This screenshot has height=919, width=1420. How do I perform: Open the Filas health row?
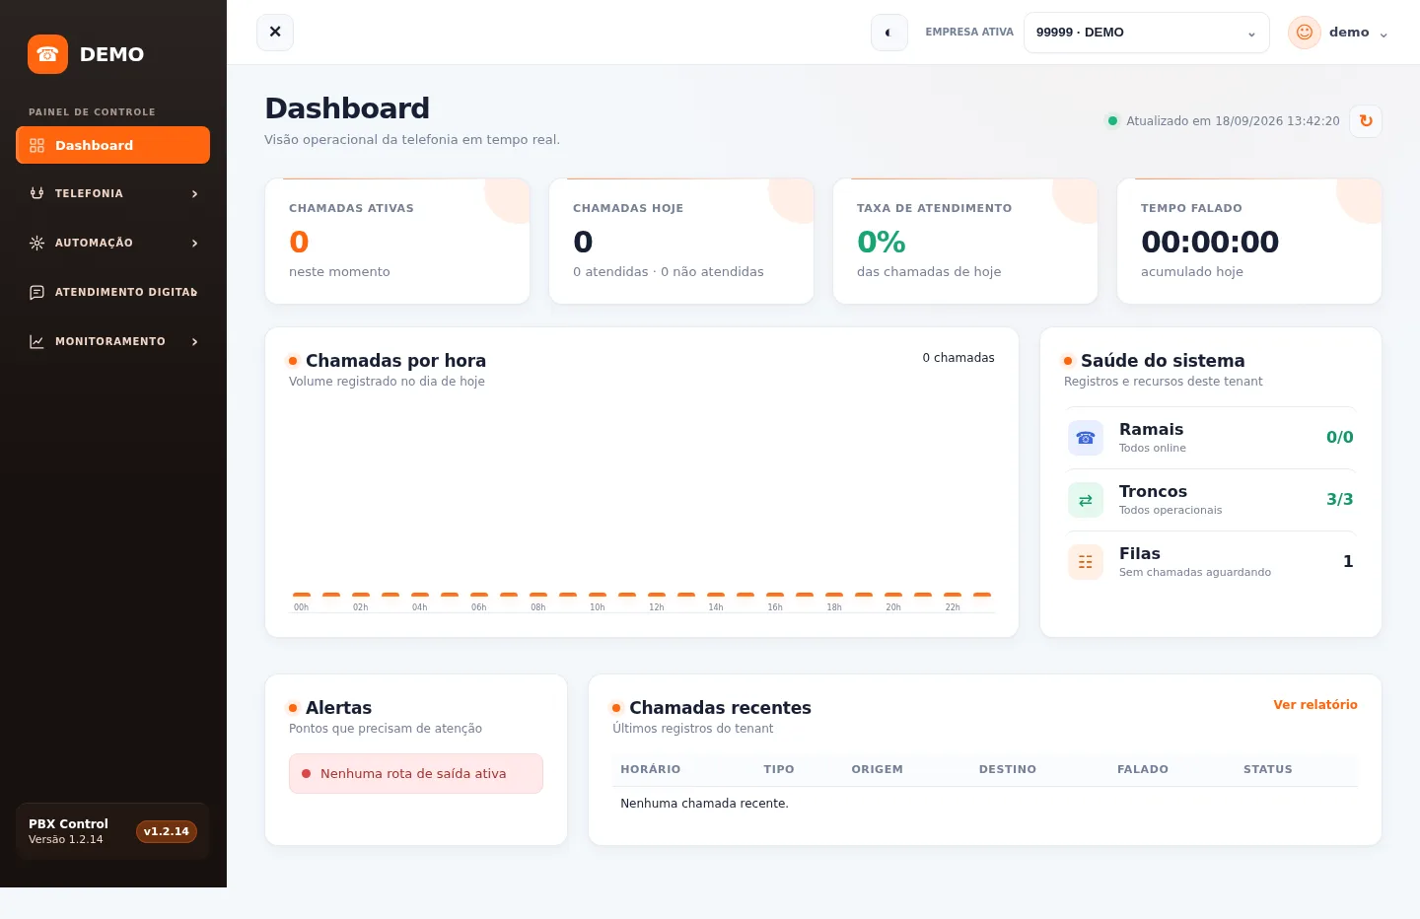point(1211,562)
